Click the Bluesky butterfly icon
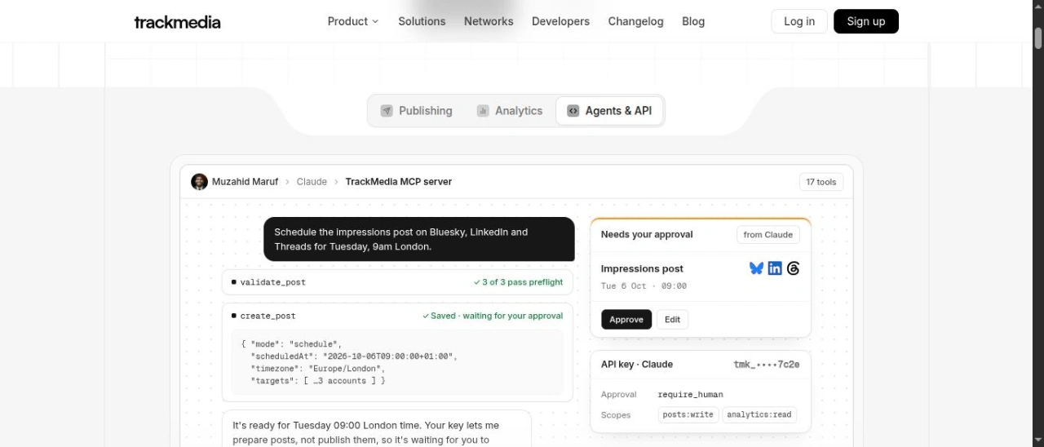The image size is (1044, 447). [x=756, y=268]
